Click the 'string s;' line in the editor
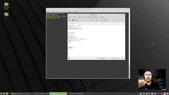169x95 pixels. pyautogui.click(x=71, y=36)
